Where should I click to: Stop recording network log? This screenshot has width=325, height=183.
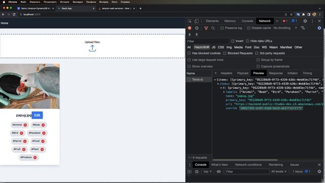pos(189,28)
